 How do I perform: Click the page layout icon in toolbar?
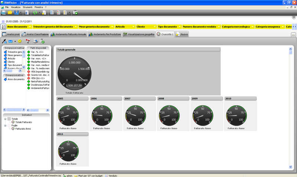(x=27, y=13)
